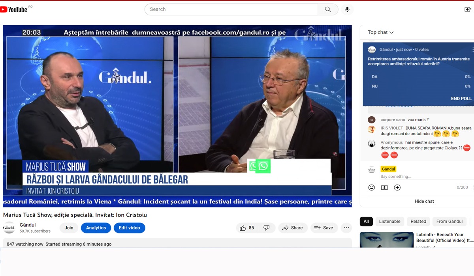
Task: Click the search magnifier button
Action: tap(328, 9)
